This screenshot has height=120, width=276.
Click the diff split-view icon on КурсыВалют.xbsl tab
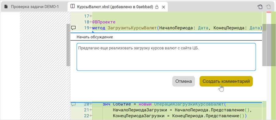(x=72, y=6)
